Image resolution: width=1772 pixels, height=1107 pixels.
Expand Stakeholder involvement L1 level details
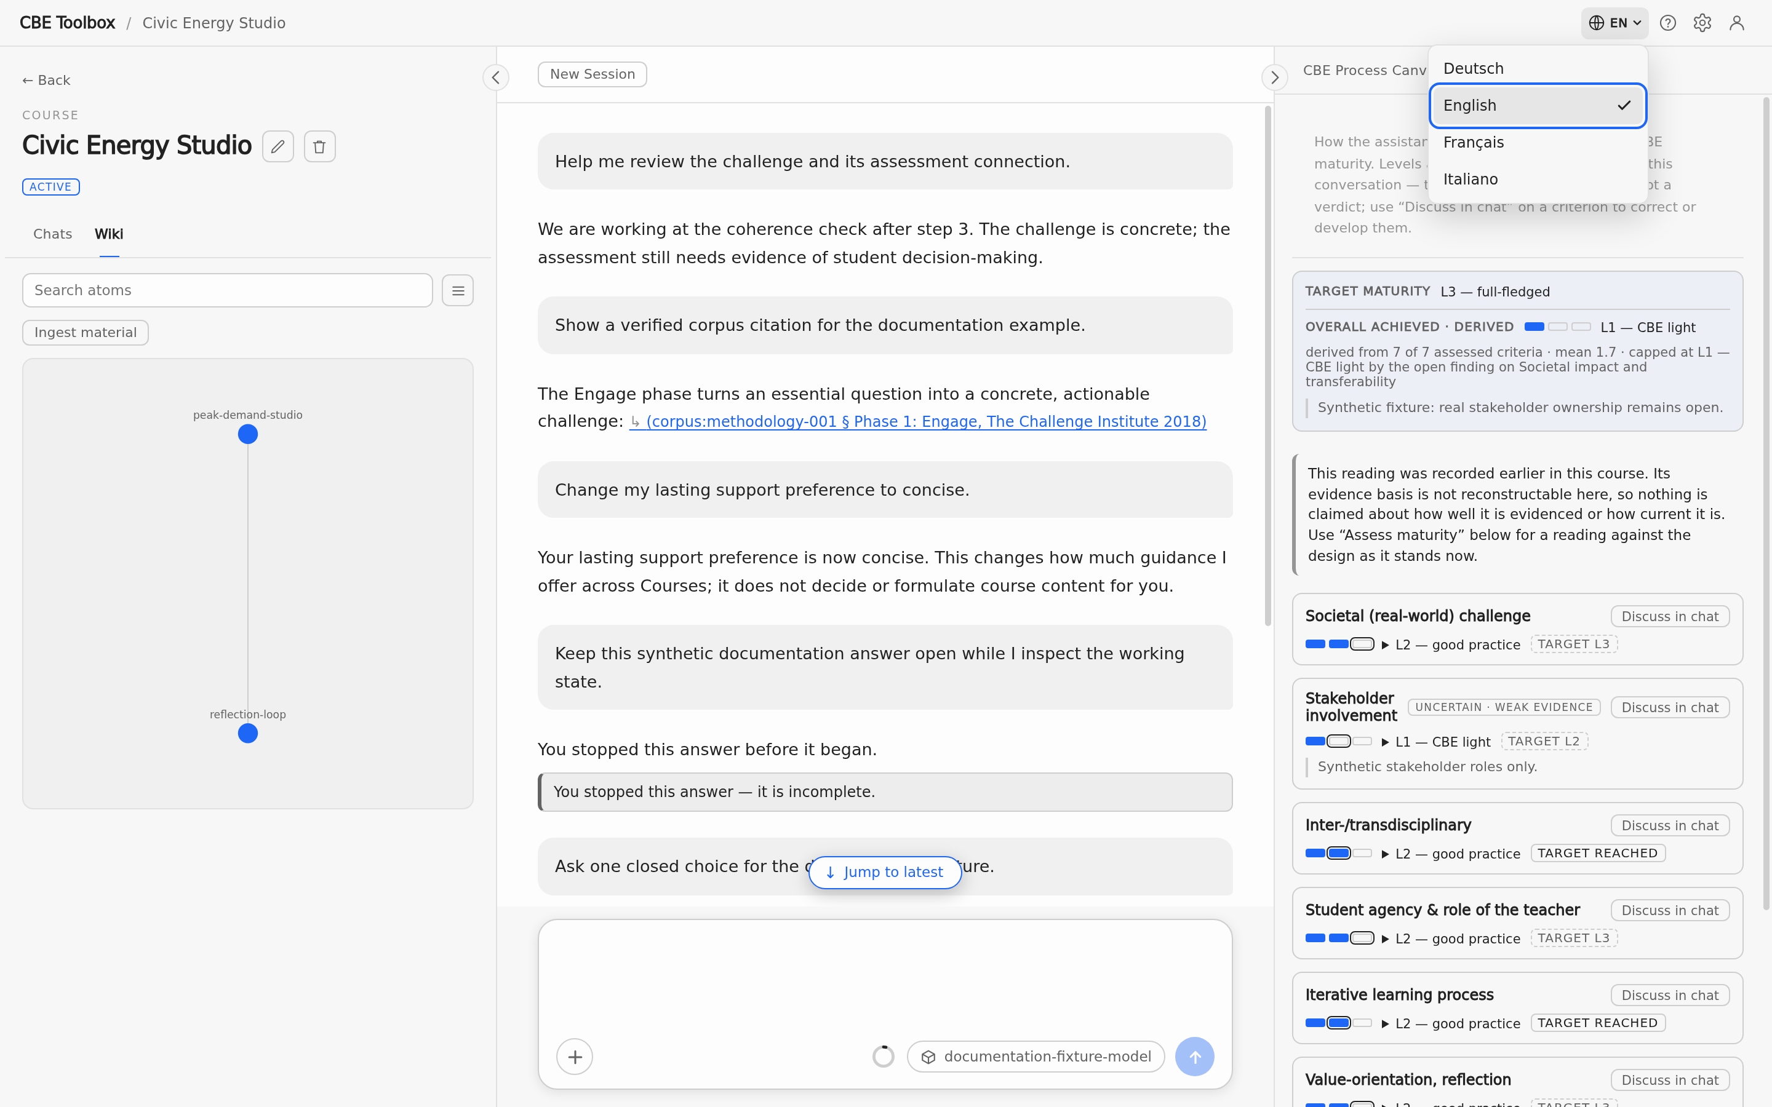click(x=1435, y=742)
